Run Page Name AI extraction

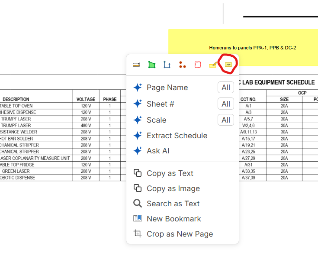167,88
